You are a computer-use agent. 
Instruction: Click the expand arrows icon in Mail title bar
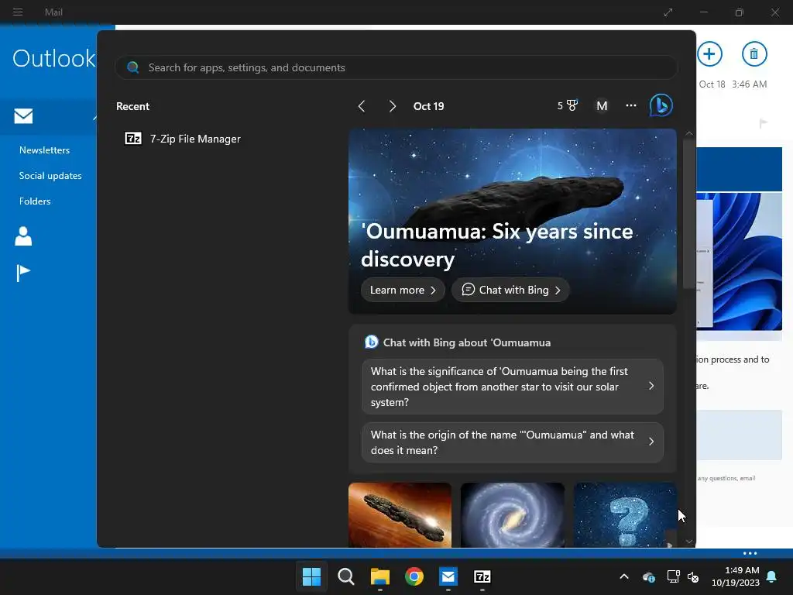[668, 12]
